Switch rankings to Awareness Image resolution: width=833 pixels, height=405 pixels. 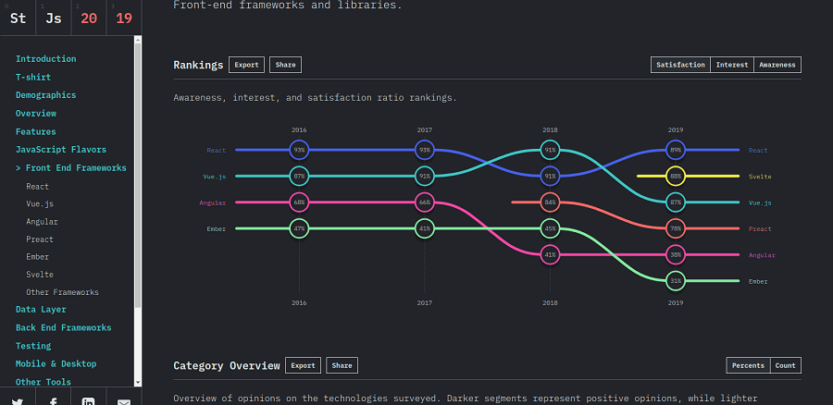(x=777, y=65)
